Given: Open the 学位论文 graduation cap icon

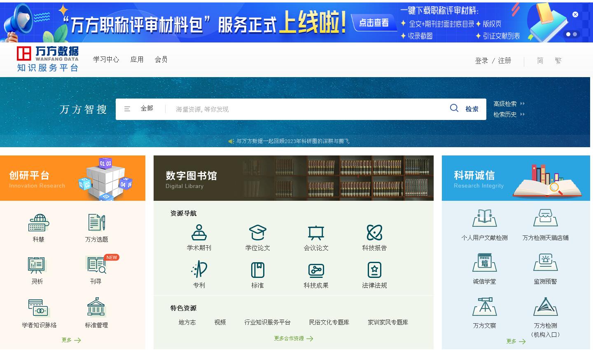Looking at the screenshot, I should 257,233.
